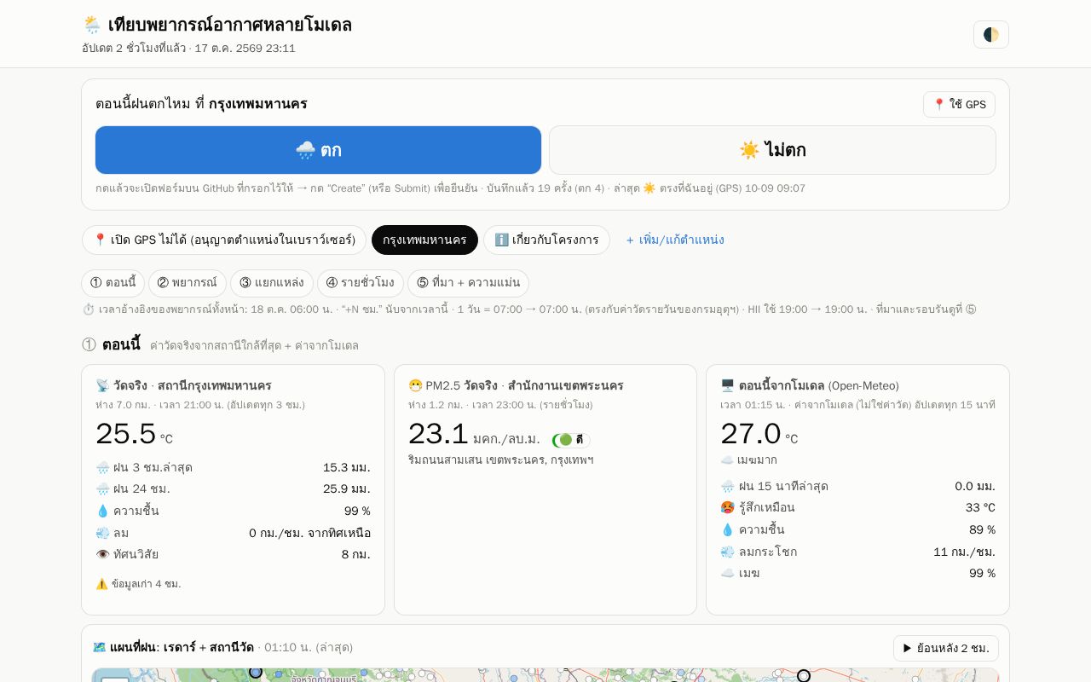1091x682 pixels.
Task: Click the PM2.5 reading "23.1"
Action: coord(438,434)
